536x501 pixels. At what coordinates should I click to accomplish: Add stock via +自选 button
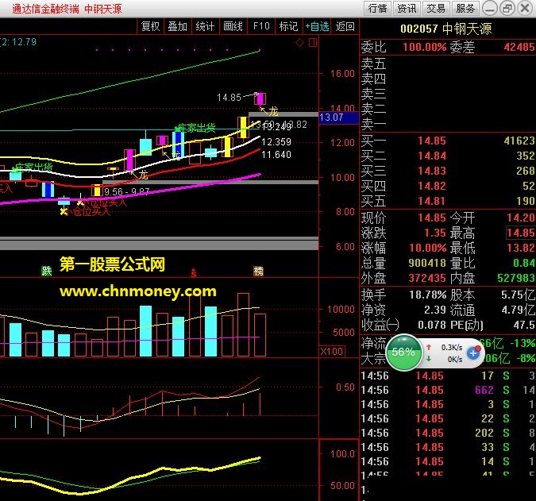click(317, 26)
